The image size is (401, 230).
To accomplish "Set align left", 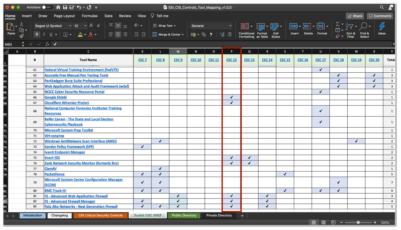I will point(111,34).
